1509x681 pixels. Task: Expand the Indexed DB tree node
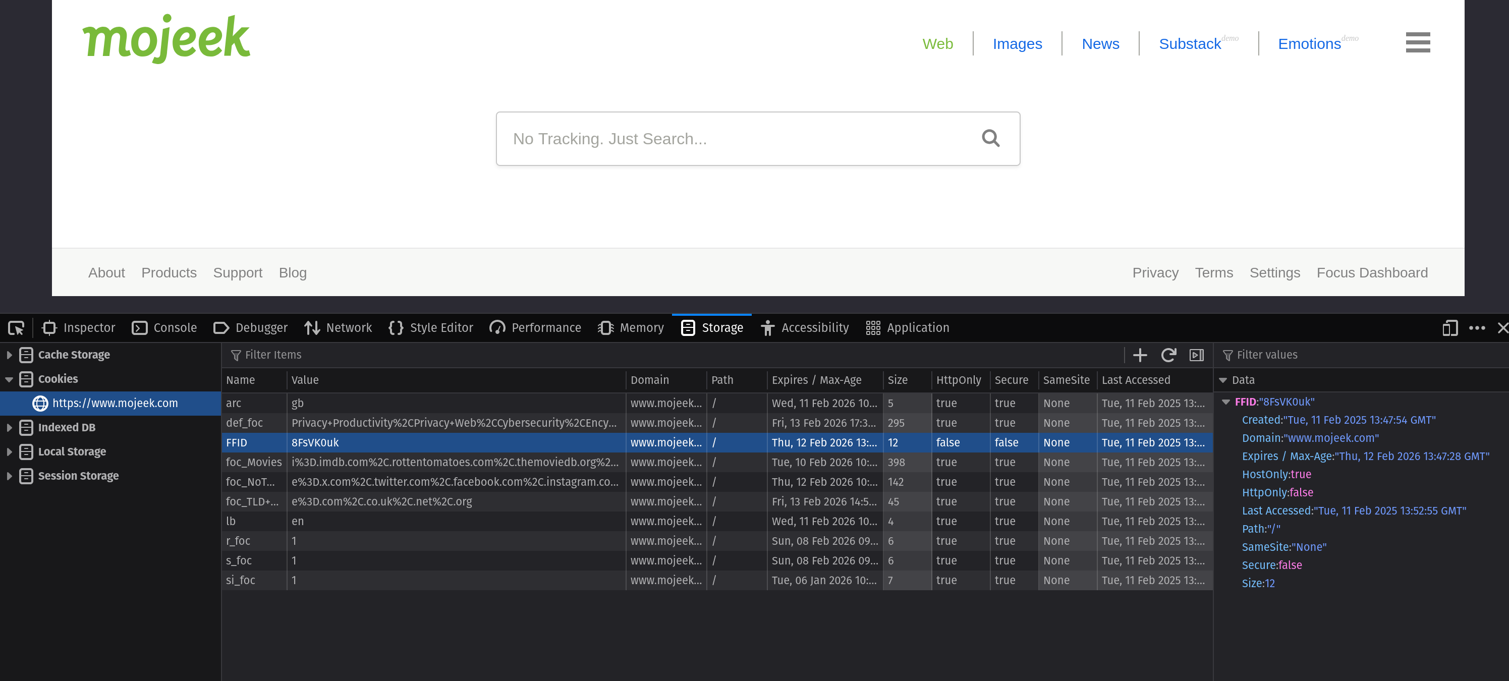[10, 427]
